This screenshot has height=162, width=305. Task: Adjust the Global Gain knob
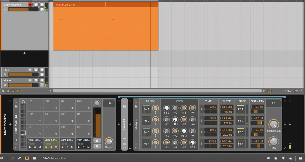click(273, 125)
